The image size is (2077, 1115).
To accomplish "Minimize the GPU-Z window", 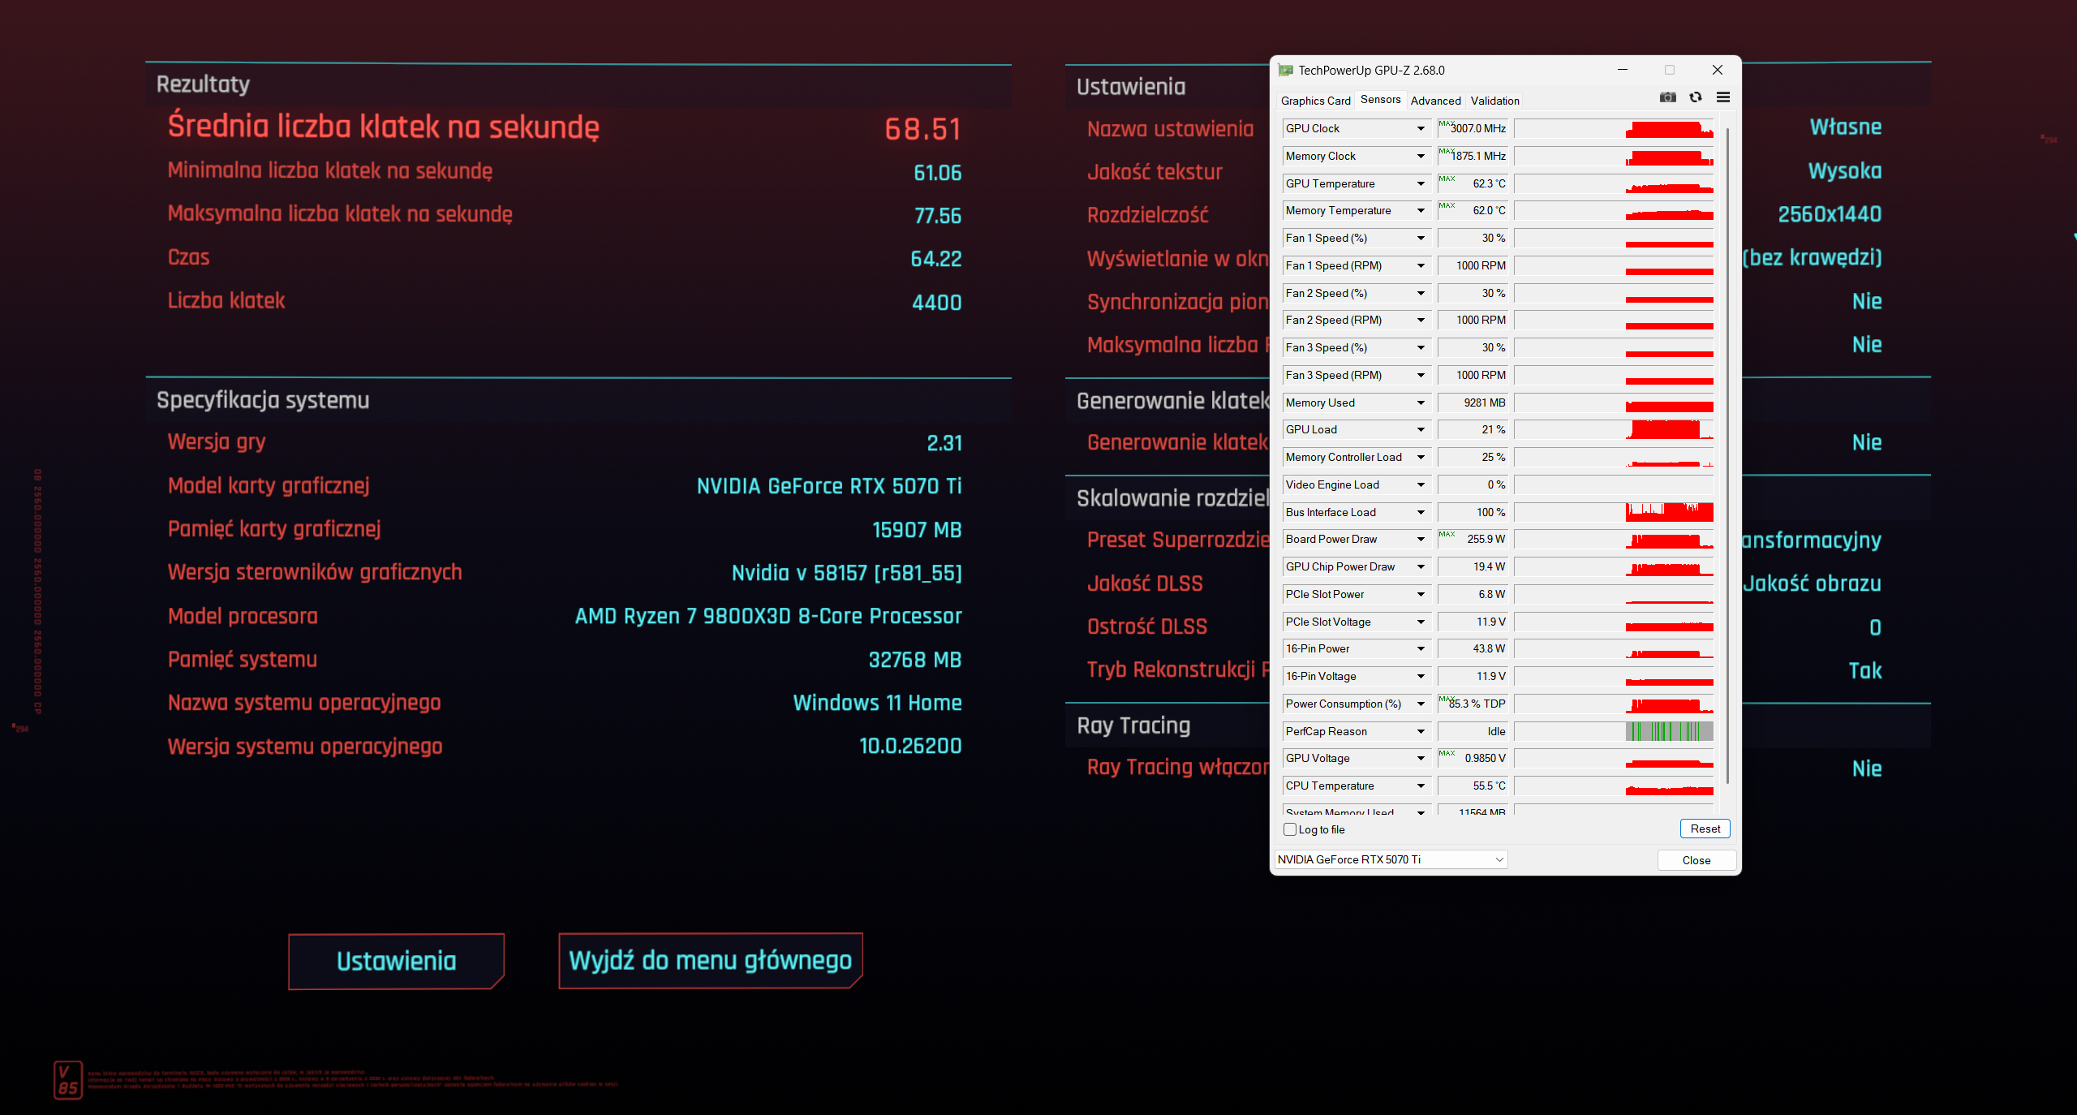I will 1623,70.
